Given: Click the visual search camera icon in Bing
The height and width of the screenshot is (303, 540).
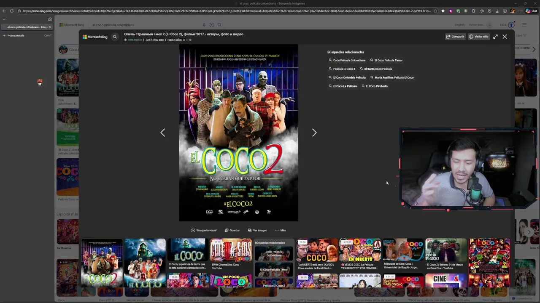Looking at the screenshot, I should (211, 25).
